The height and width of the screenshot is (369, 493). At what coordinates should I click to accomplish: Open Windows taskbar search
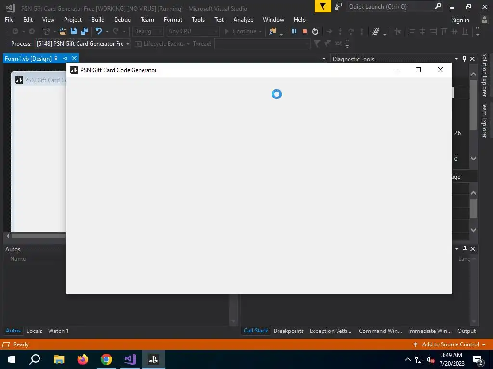[35, 359]
